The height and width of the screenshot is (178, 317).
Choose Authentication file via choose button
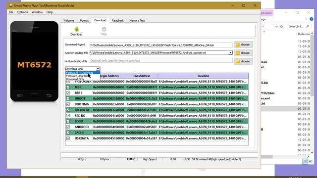click(243, 61)
